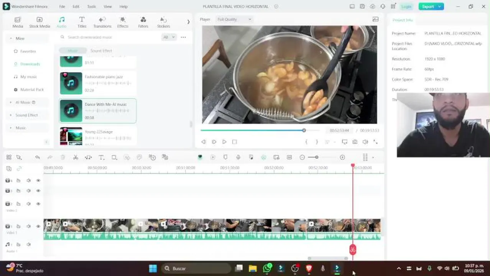The width and height of the screenshot is (490, 276).
Task: Click the Search downloaded music field
Action: click(109, 37)
